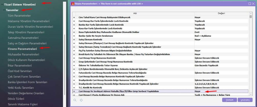Click the scrollbar up arrow in the table
The image size is (257, 107).
coord(251,13)
